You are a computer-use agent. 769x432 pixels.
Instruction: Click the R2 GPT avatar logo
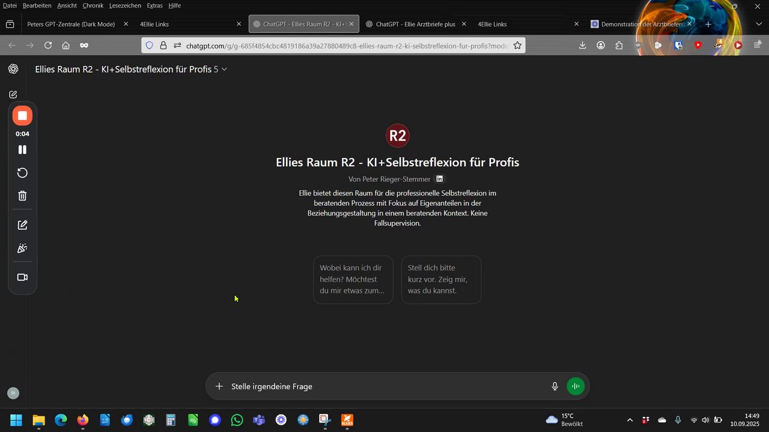point(397,135)
